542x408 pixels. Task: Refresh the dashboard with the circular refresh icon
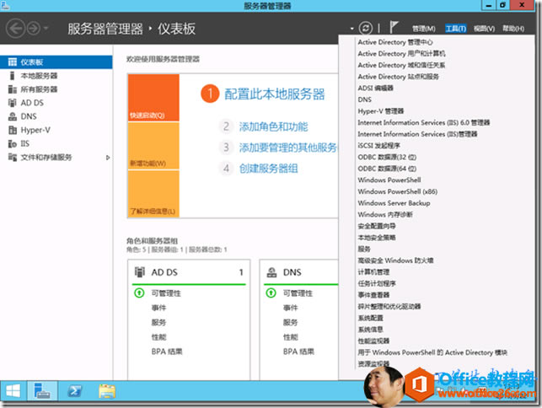coord(365,29)
